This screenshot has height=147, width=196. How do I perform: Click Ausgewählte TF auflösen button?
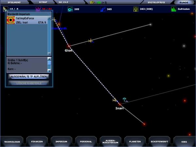[x=29, y=76]
